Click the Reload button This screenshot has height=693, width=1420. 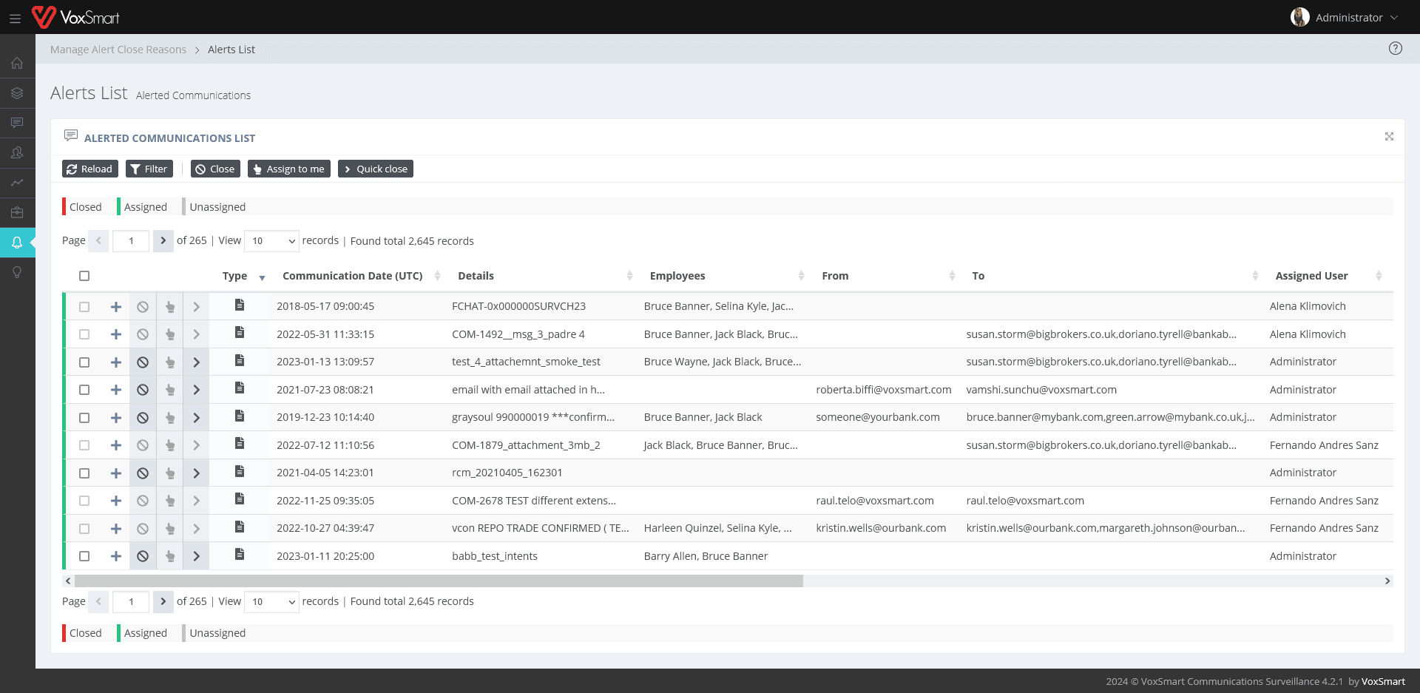[89, 169]
